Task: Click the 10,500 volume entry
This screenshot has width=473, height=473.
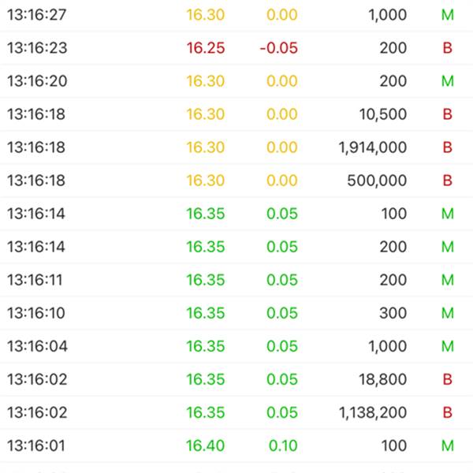Action: (381, 114)
